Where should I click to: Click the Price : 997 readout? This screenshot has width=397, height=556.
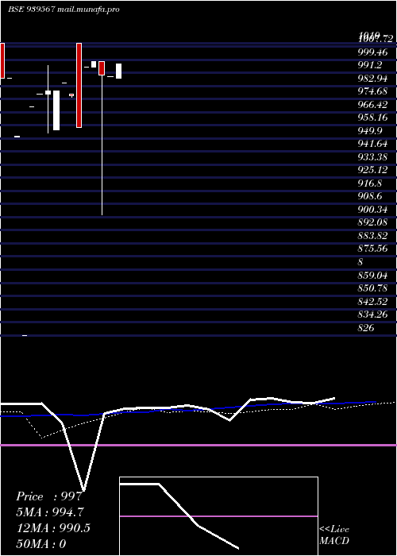tap(49, 496)
